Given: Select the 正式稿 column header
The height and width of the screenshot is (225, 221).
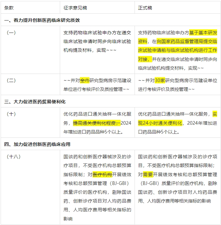Looking at the screenshot, I should click(x=145, y=7).
